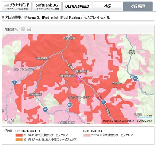Click the Route 103 hexagon road marker
Viewport: 156px width, 146px height.
coord(70,105)
